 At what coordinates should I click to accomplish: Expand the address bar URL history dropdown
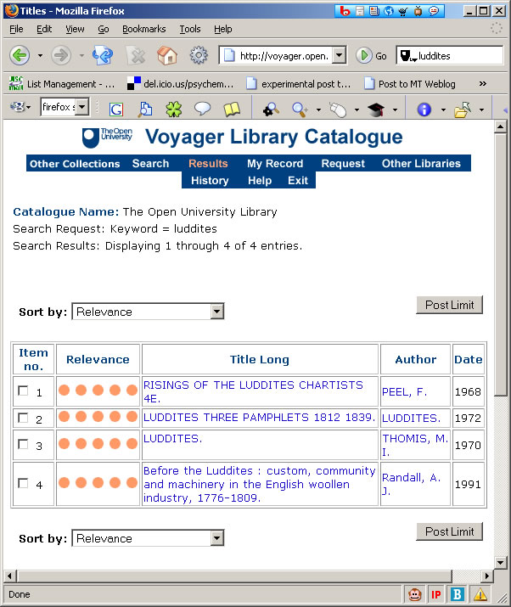click(x=340, y=55)
